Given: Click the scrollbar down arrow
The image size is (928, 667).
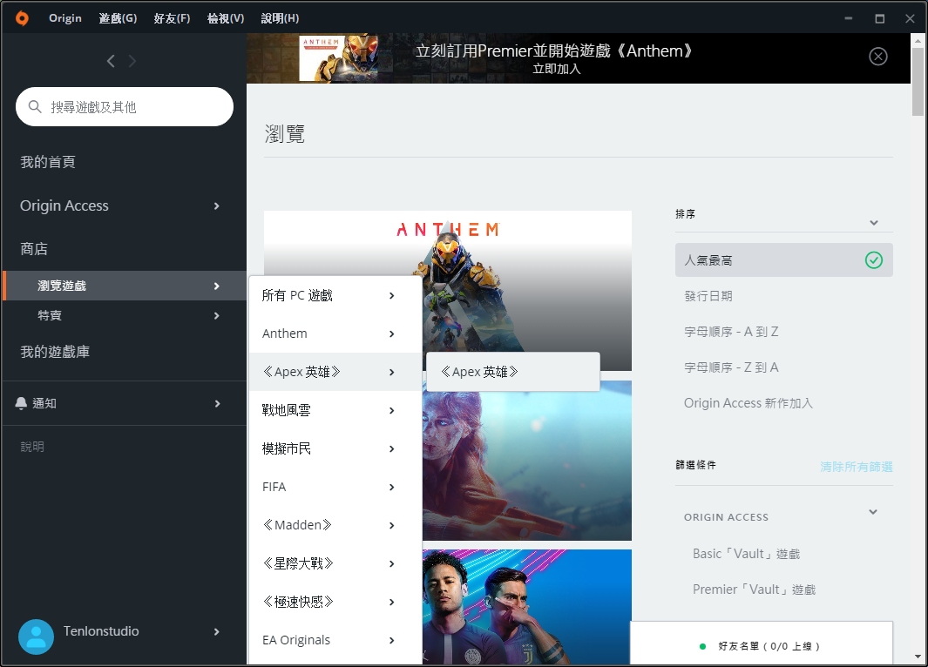Looking at the screenshot, I should tap(918, 657).
